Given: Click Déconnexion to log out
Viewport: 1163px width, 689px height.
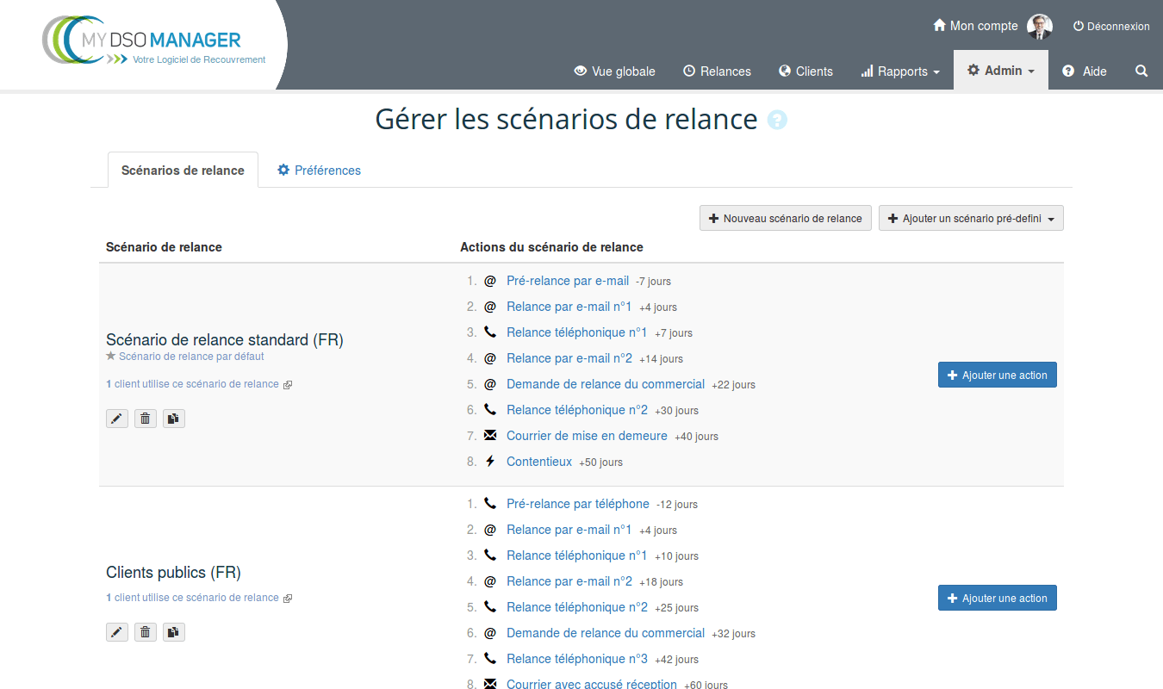Looking at the screenshot, I should click(x=1110, y=27).
